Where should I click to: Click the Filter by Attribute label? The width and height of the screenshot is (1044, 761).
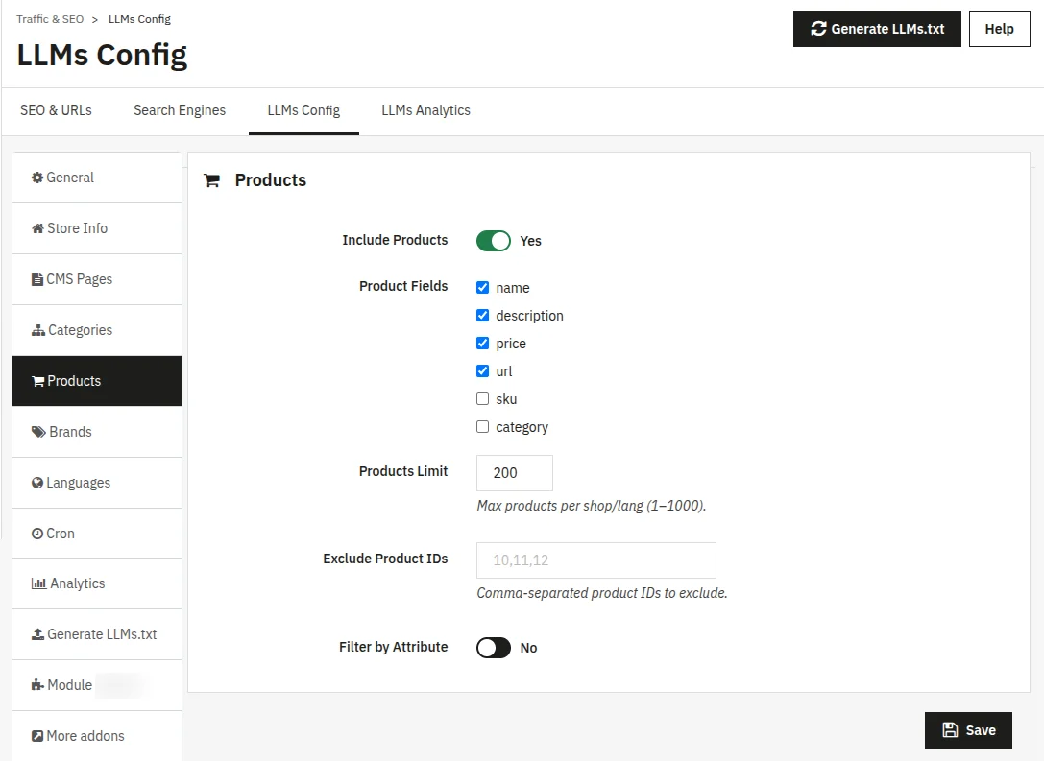pos(394,647)
